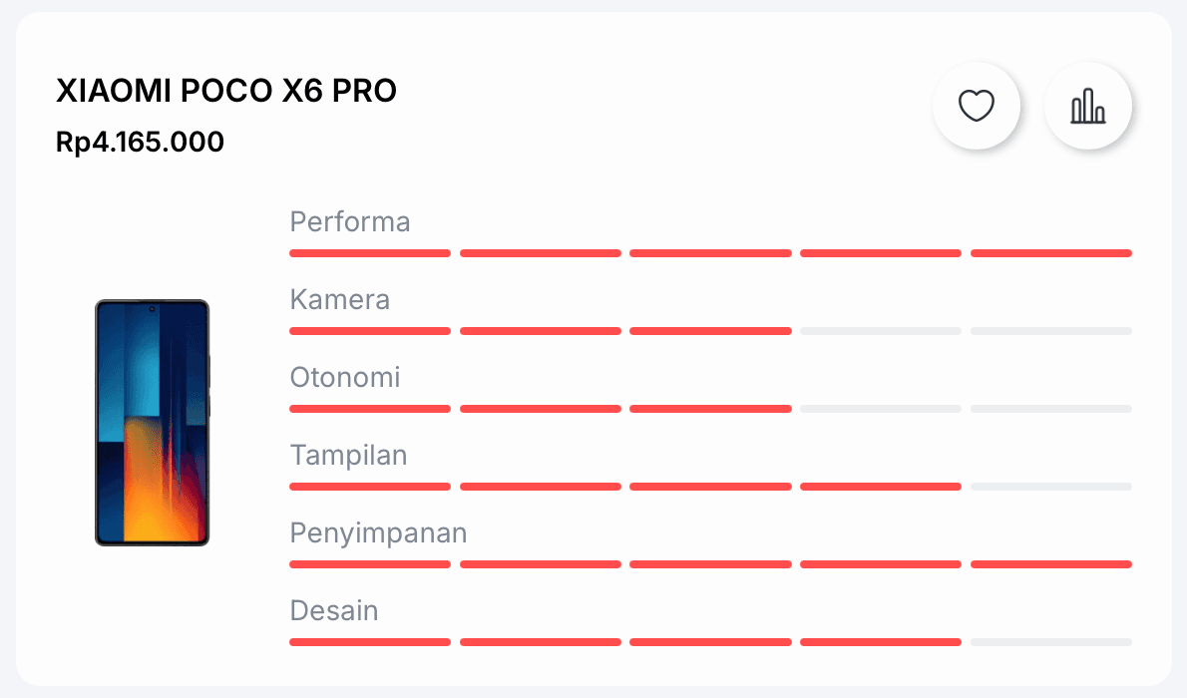Click the fifth segment of Performa bar
The width and height of the screenshot is (1187, 698).
coord(1050,253)
